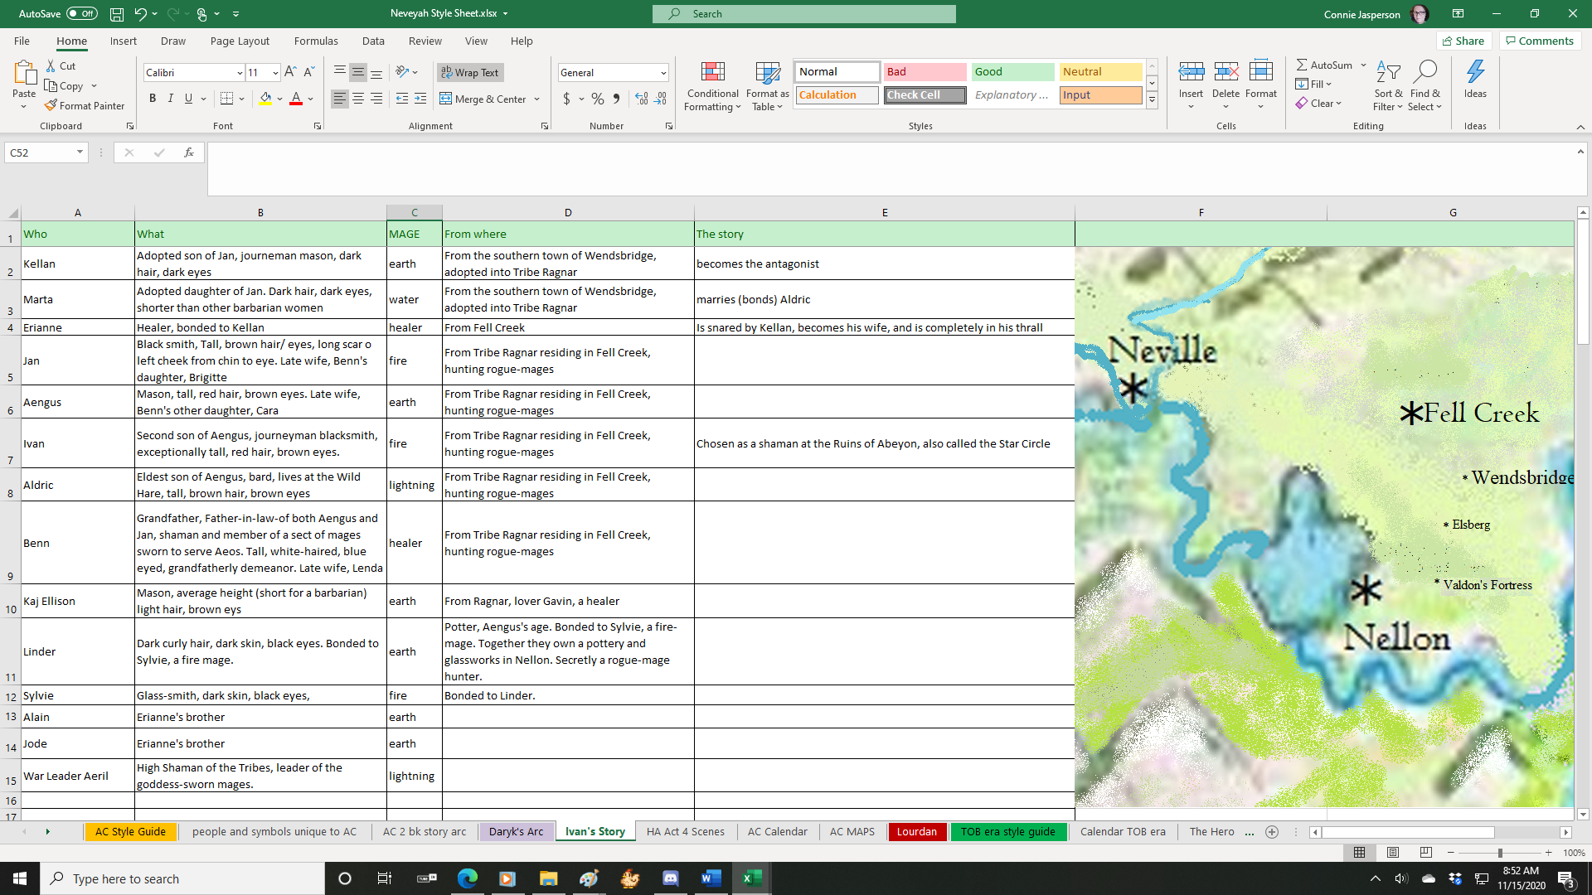Switch to Page Layout view

1393,853
